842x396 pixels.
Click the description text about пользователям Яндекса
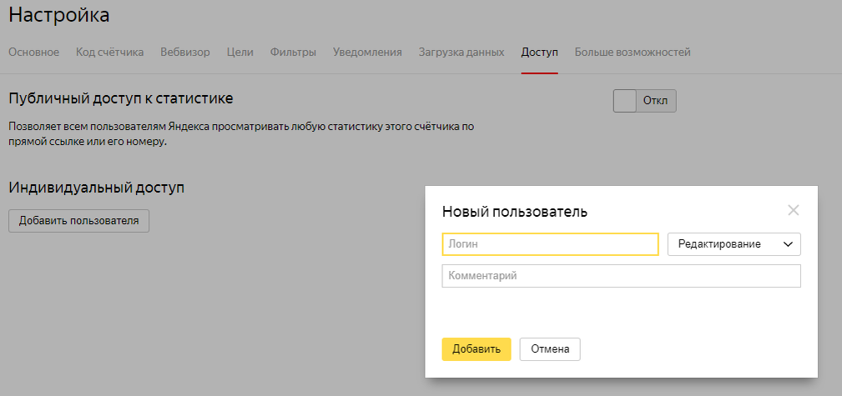(x=240, y=135)
